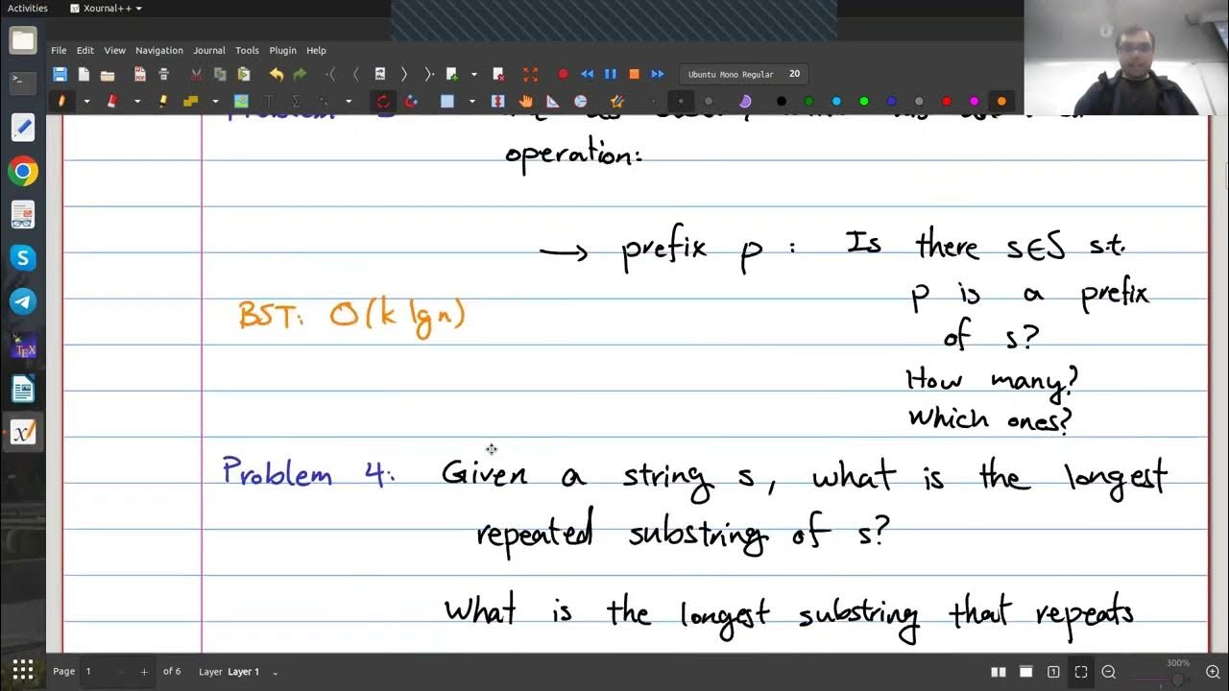This screenshot has height=691, width=1229.
Task: Zoom in with magnifier plus icon
Action: tap(1213, 672)
